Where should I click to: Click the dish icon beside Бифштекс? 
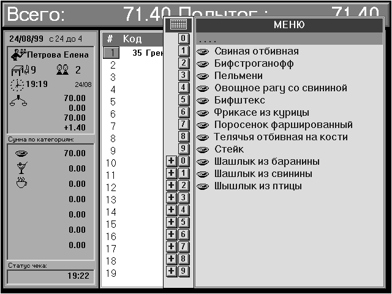pyautogui.click(x=203, y=100)
